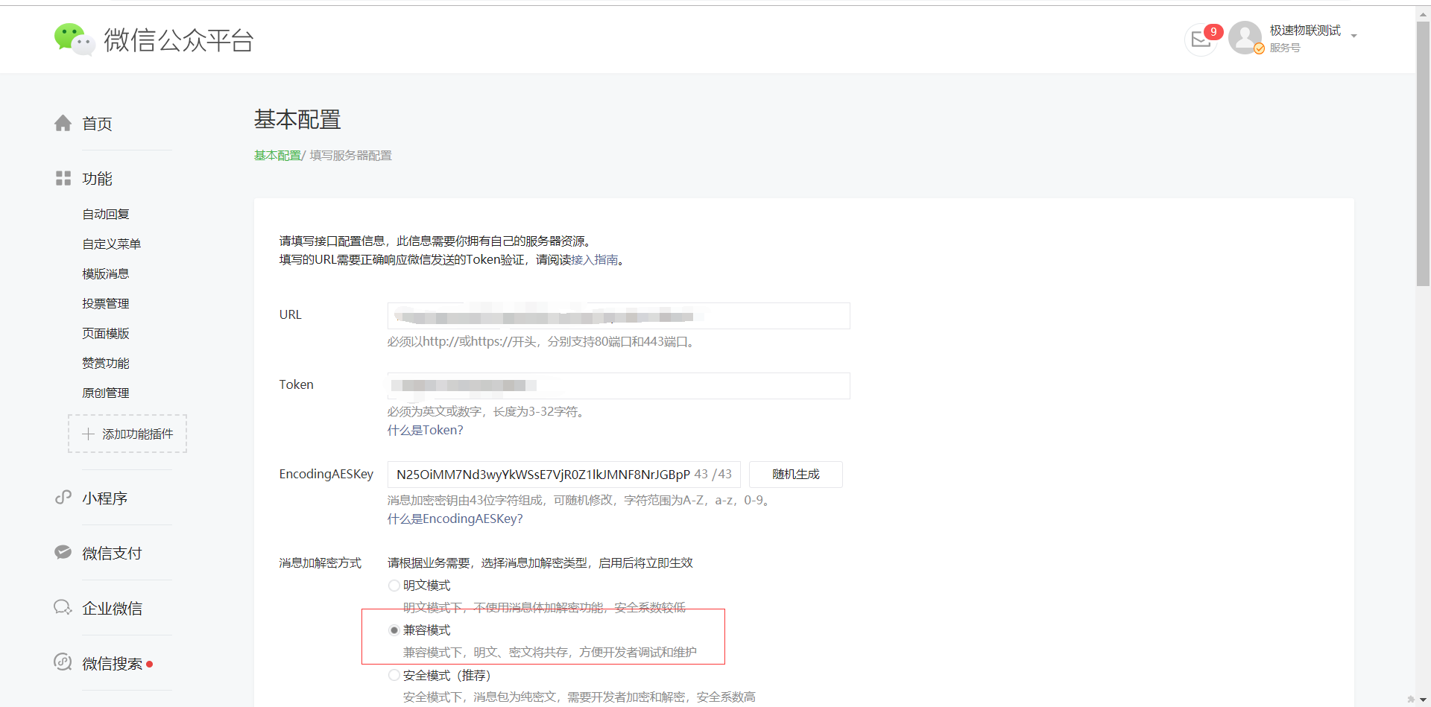Click the red 9 notification badge
Screen dimensions: 1431x707
[x=1213, y=31]
